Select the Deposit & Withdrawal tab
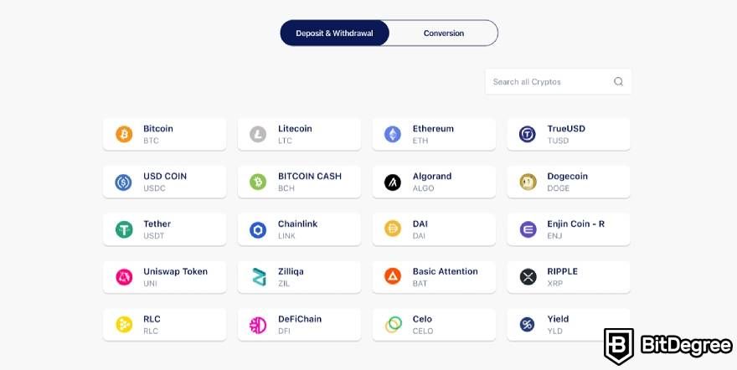The height and width of the screenshot is (370, 737). coord(335,33)
